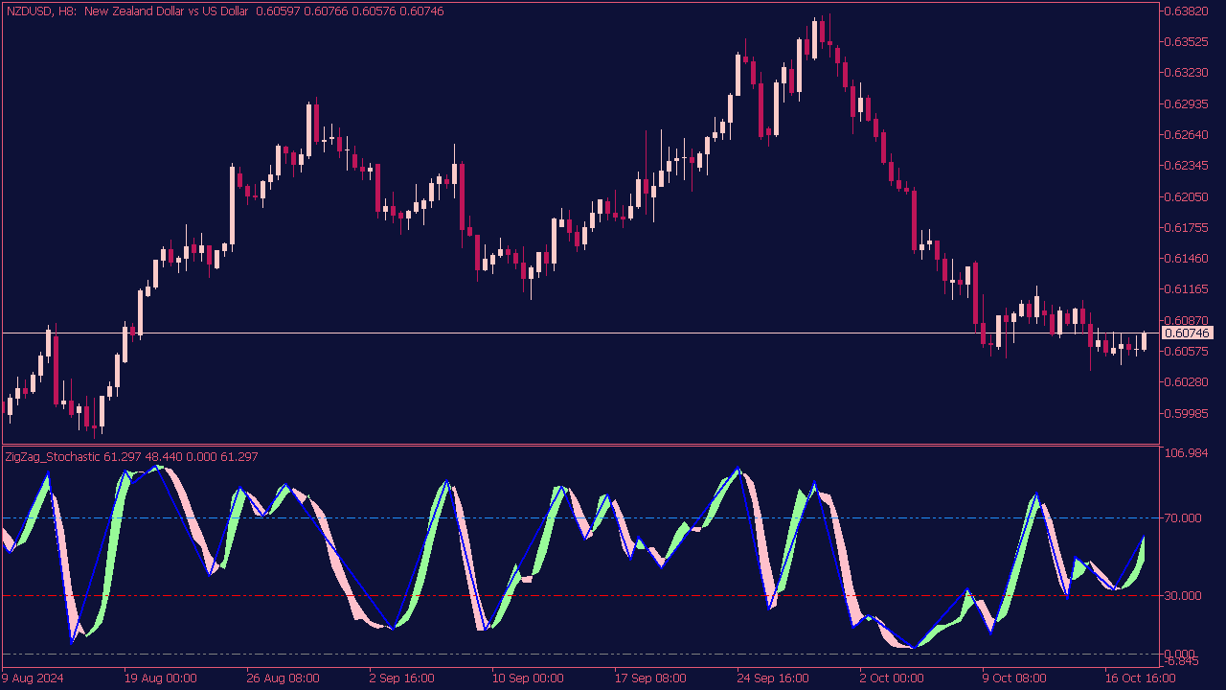Click the 16 Oct 16:00 time label
Screen dimensions: 1226x690
(x=1141, y=678)
